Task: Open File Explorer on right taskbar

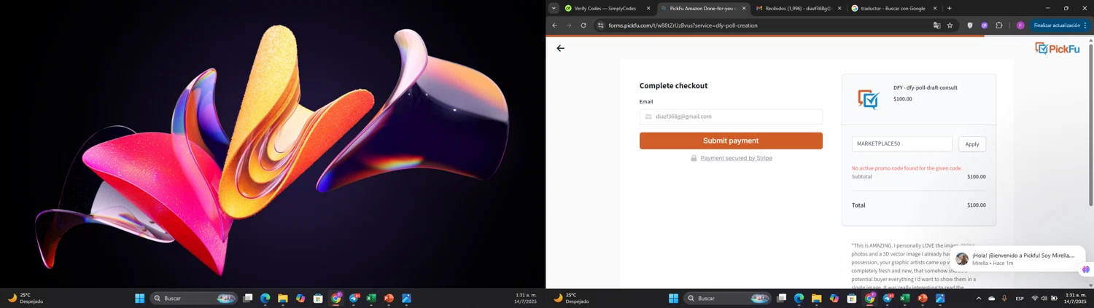Action: [x=817, y=299]
